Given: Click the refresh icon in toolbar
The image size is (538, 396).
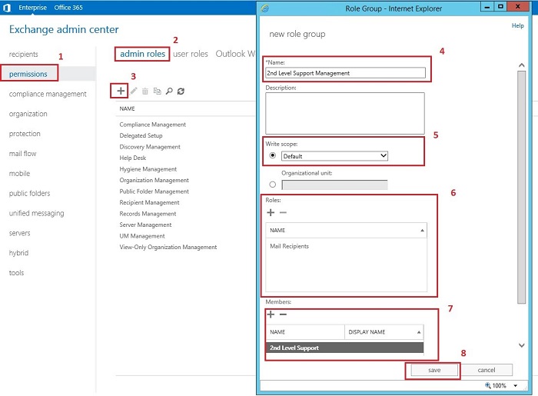Looking at the screenshot, I should point(181,91).
